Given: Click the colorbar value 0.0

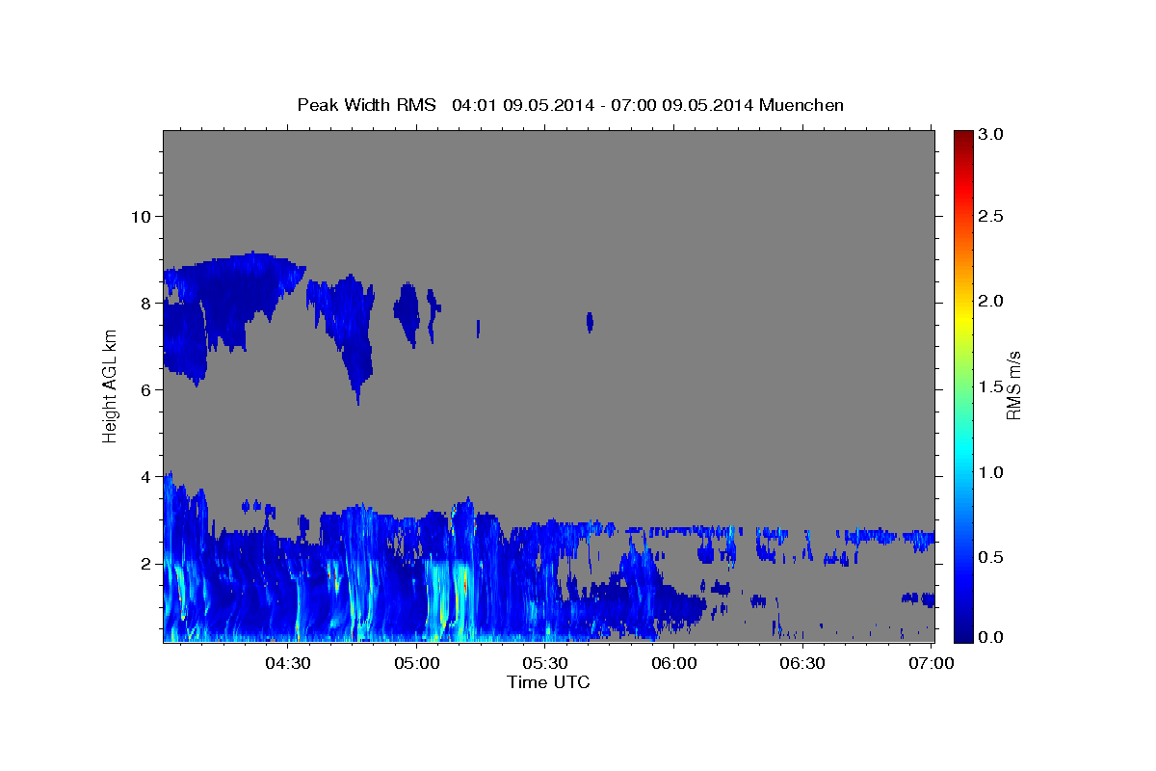Looking at the screenshot, I should [x=991, y=636].
